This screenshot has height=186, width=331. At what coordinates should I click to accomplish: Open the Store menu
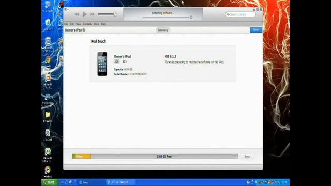96,24
